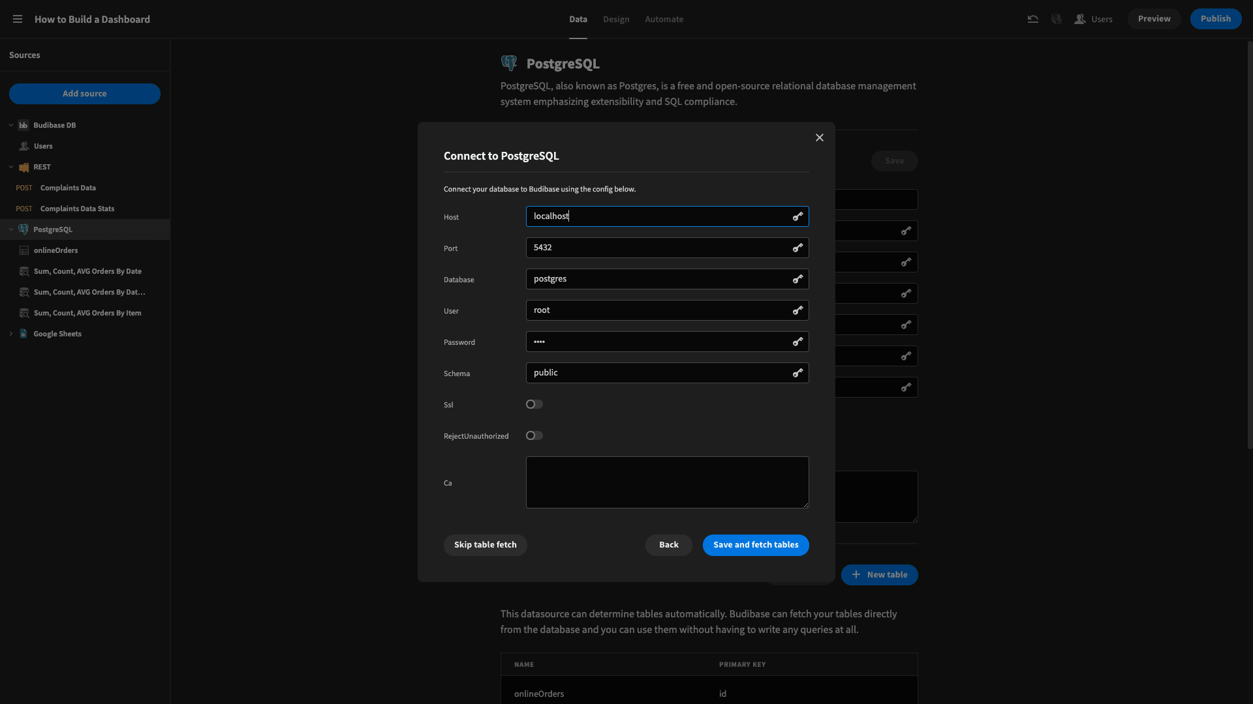The height and width of the screenshot is (704, 1253).
Task: Open the Automate tab
Action: pyautogui.click(x=664, y=19)
